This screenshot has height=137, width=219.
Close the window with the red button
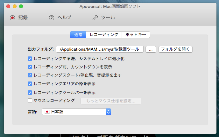click(x=8, y=6)
